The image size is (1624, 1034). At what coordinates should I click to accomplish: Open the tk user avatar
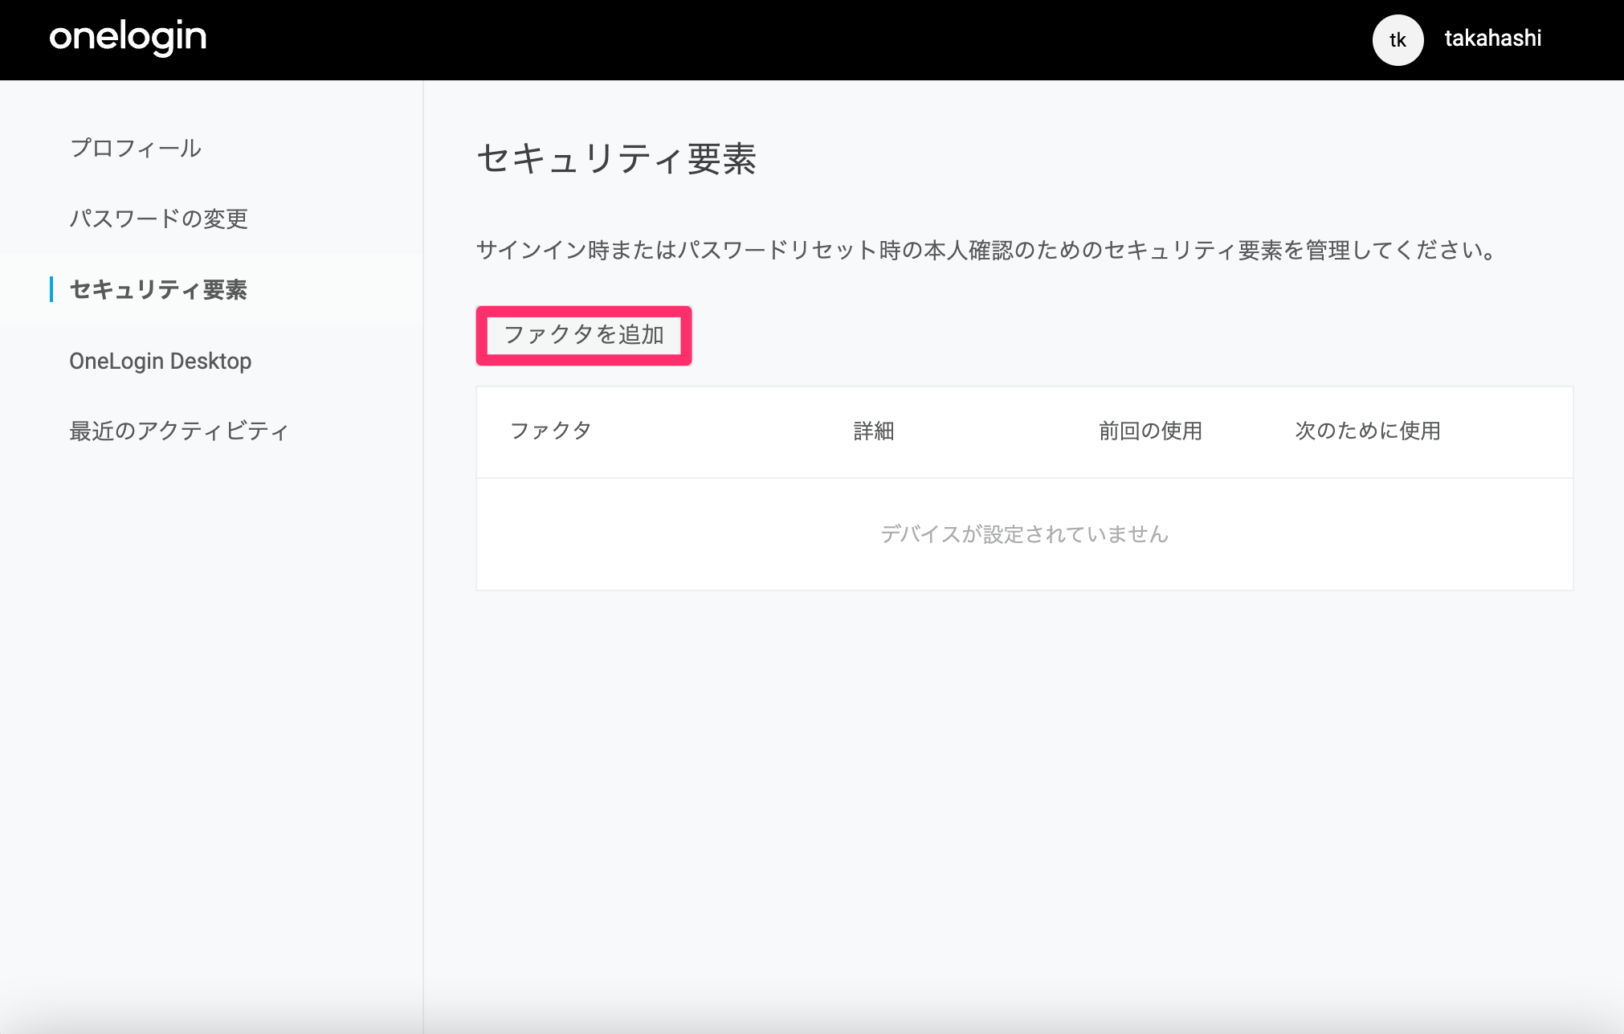pyautogui.click(x=1398, y=39)
